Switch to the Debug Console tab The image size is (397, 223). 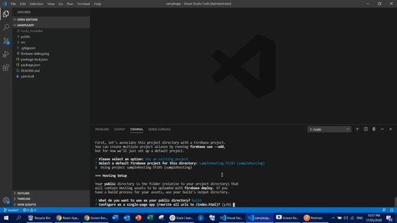click(159, 129)
